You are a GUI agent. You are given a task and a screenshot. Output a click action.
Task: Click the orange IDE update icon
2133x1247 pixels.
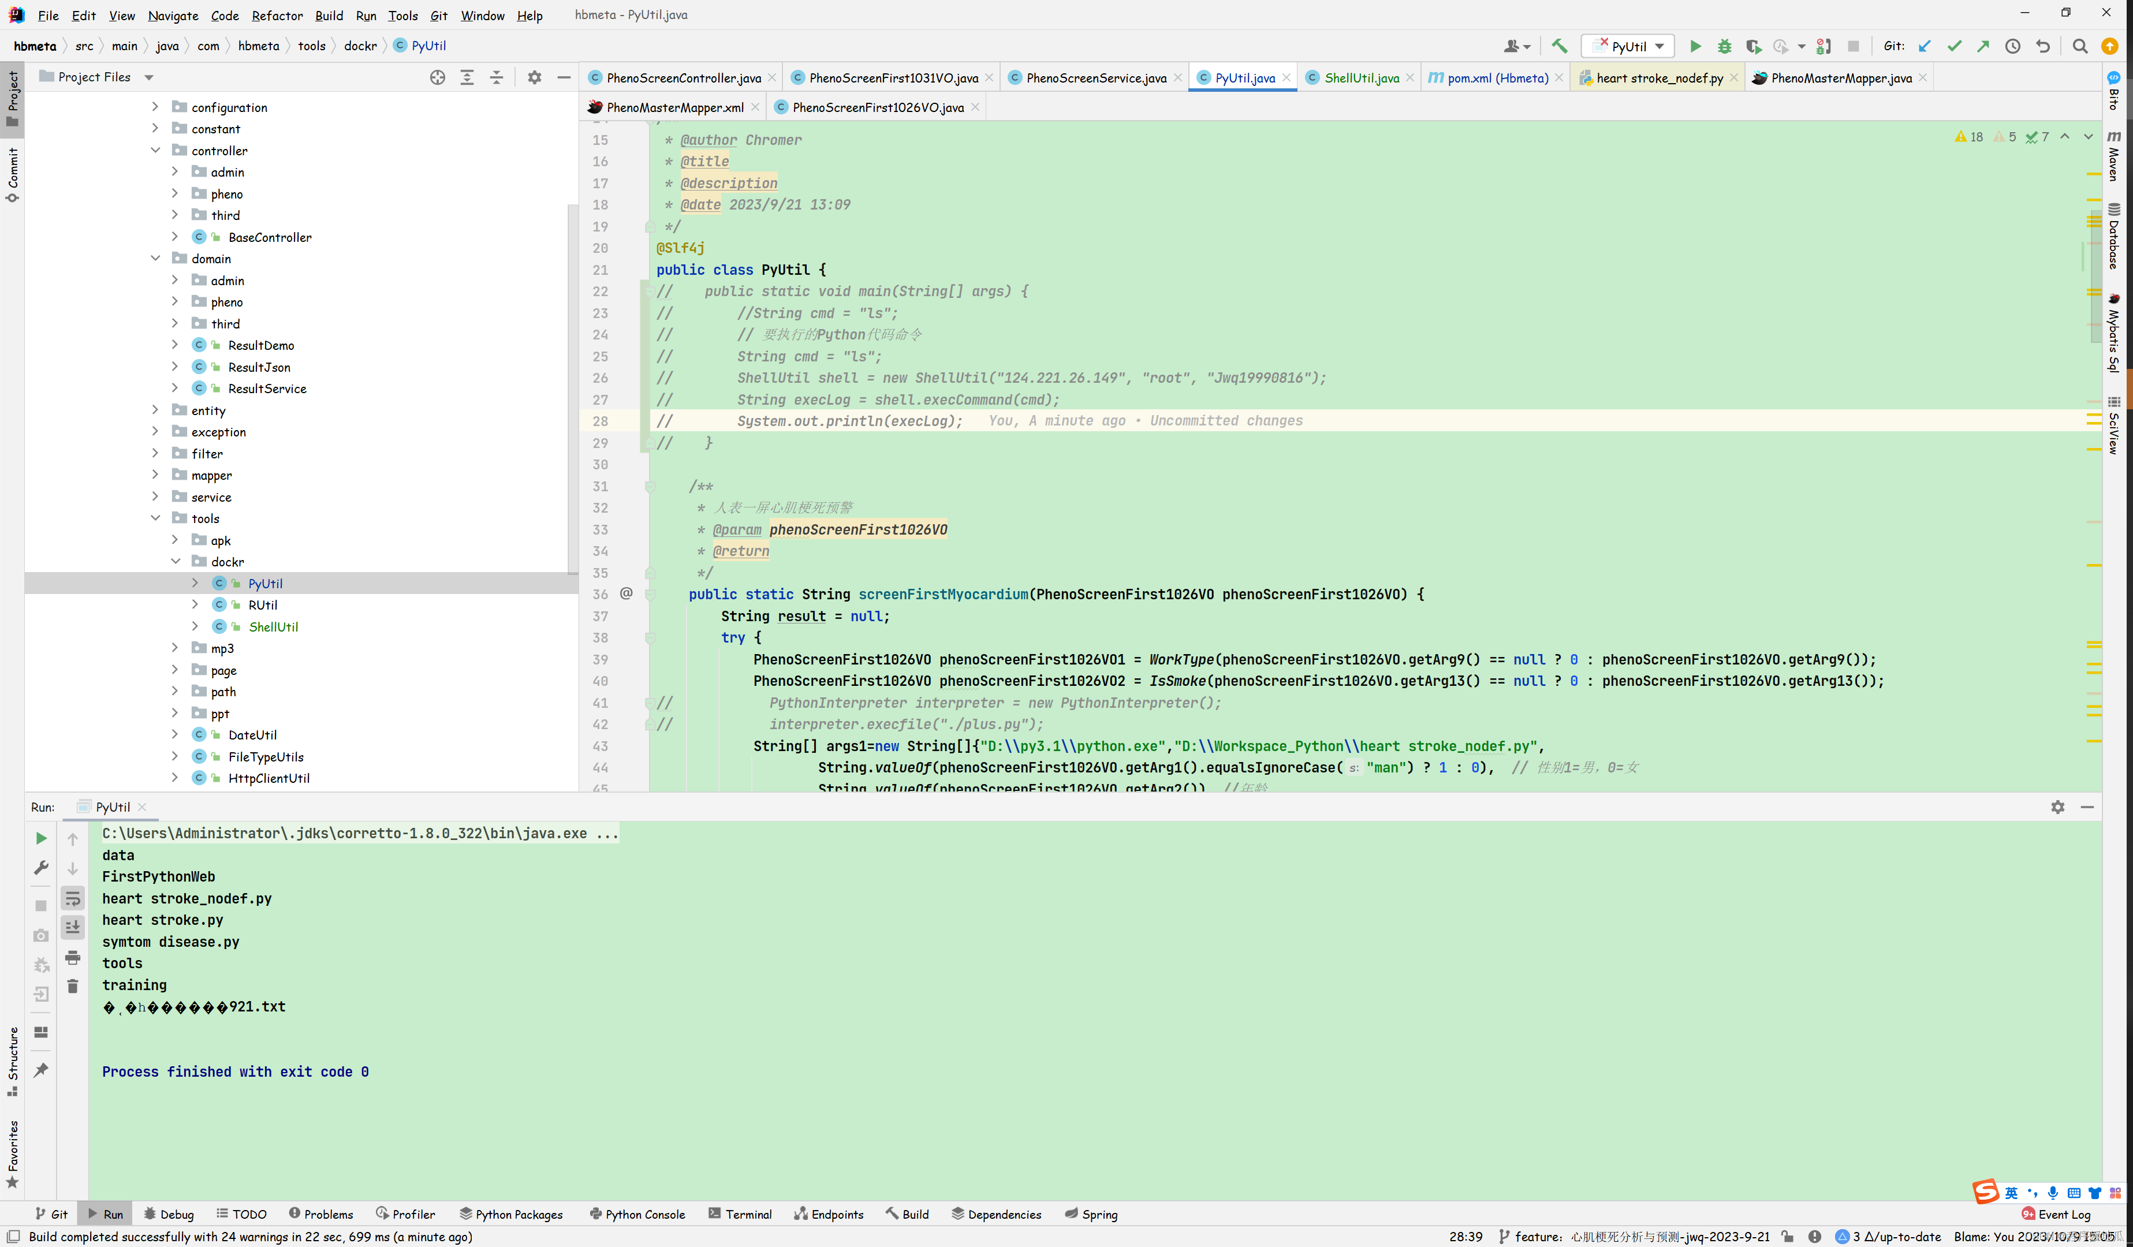[x=2109, y=47]
